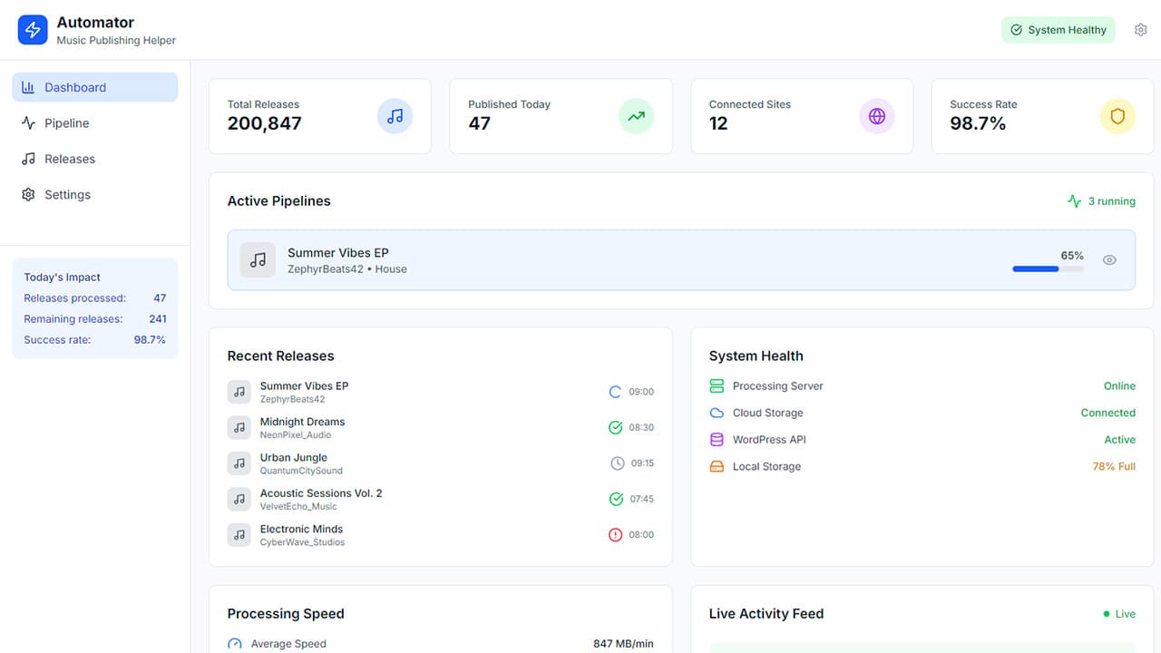Click the Automator lightning logo
Image resolution: width=1161 pixels, height=653 pixels.
32,29
